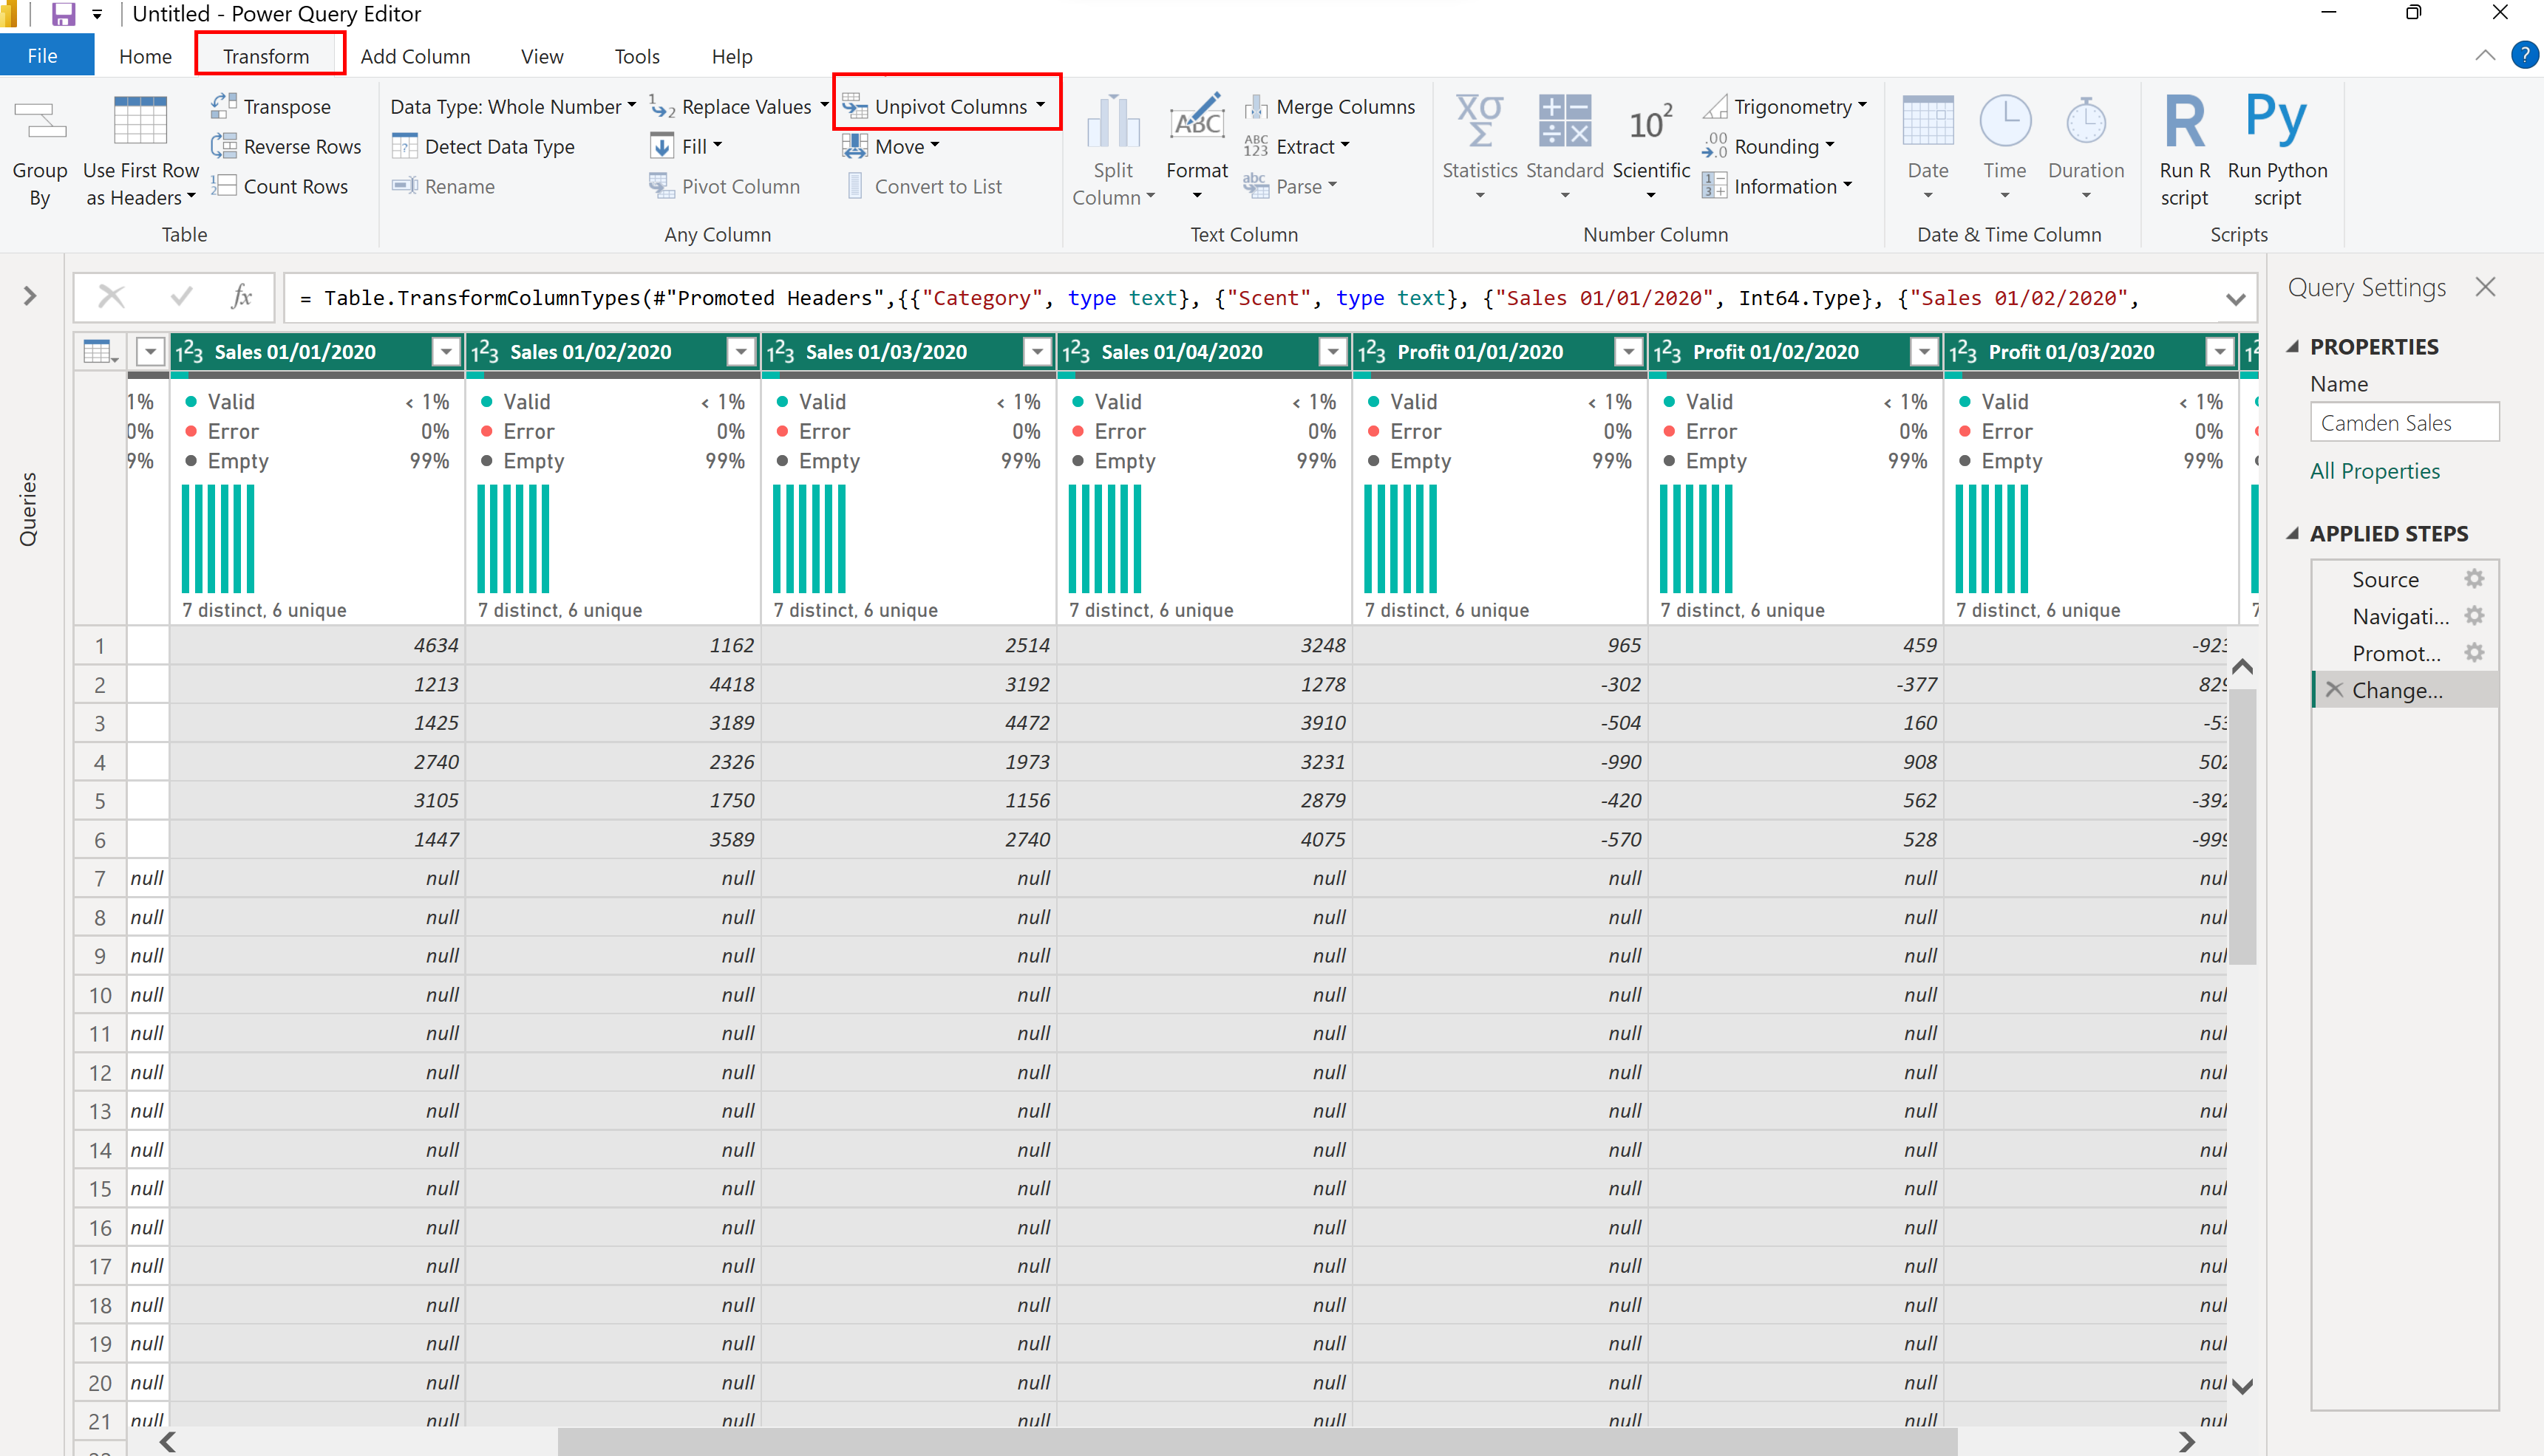Click the Transpose icon
Image resolution: width=2544 pixels, height=1456 pixels.
pos(224,106)
